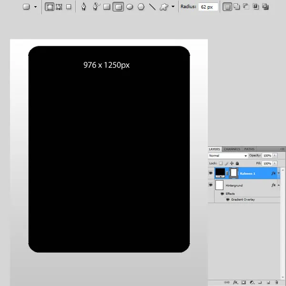This screenshot has height=286, width=286.
Task: Choose Intersect Shape Areas option
Action: (255, 7)
